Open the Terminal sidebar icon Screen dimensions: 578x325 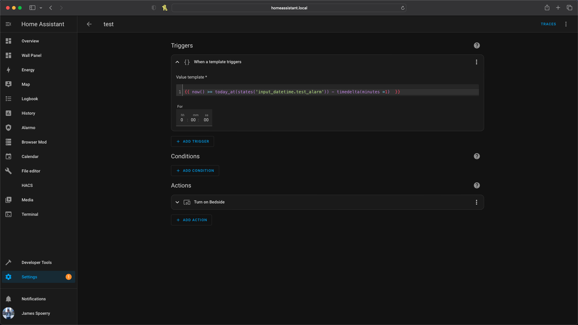[8, 214]
